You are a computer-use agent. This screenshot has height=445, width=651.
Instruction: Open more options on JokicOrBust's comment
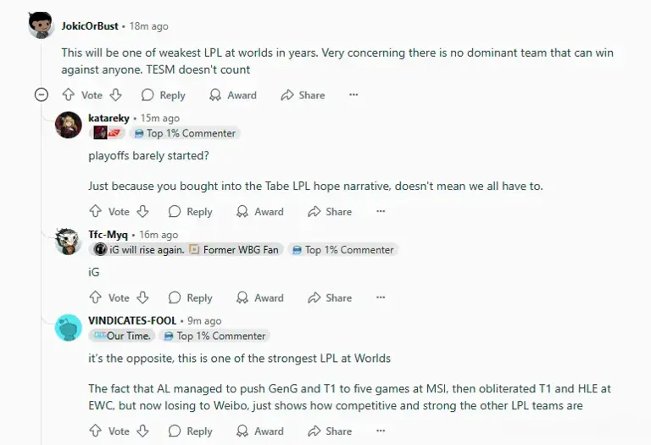pos(353,95)
